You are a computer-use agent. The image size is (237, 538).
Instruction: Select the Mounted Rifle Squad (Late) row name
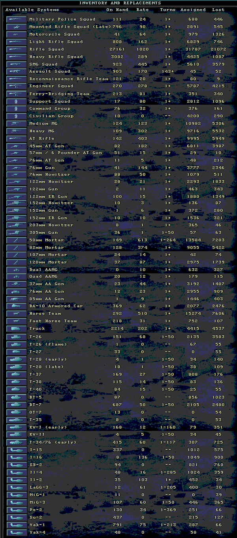click(x=70, y=26)
